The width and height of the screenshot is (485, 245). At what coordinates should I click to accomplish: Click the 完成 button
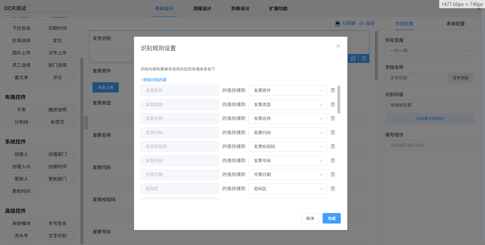click(331, 218)
